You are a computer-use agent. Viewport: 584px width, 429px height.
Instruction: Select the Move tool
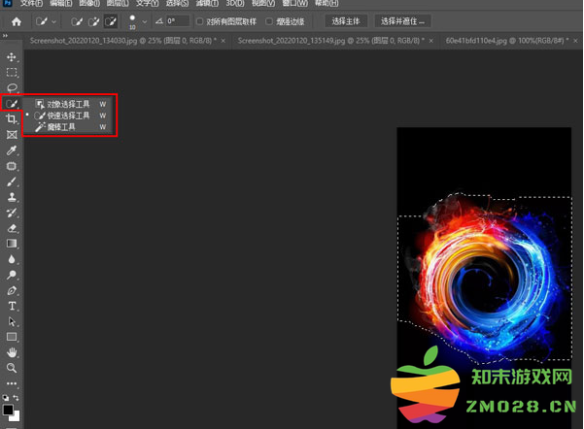[x=12, y=57]
